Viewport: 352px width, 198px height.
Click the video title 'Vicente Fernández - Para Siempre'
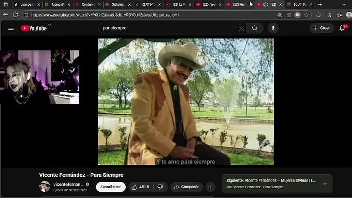click(81, 175)
